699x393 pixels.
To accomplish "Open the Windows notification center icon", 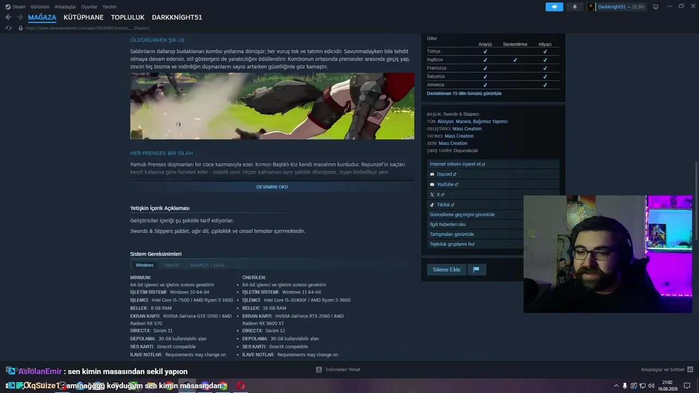I will point(688,386).
